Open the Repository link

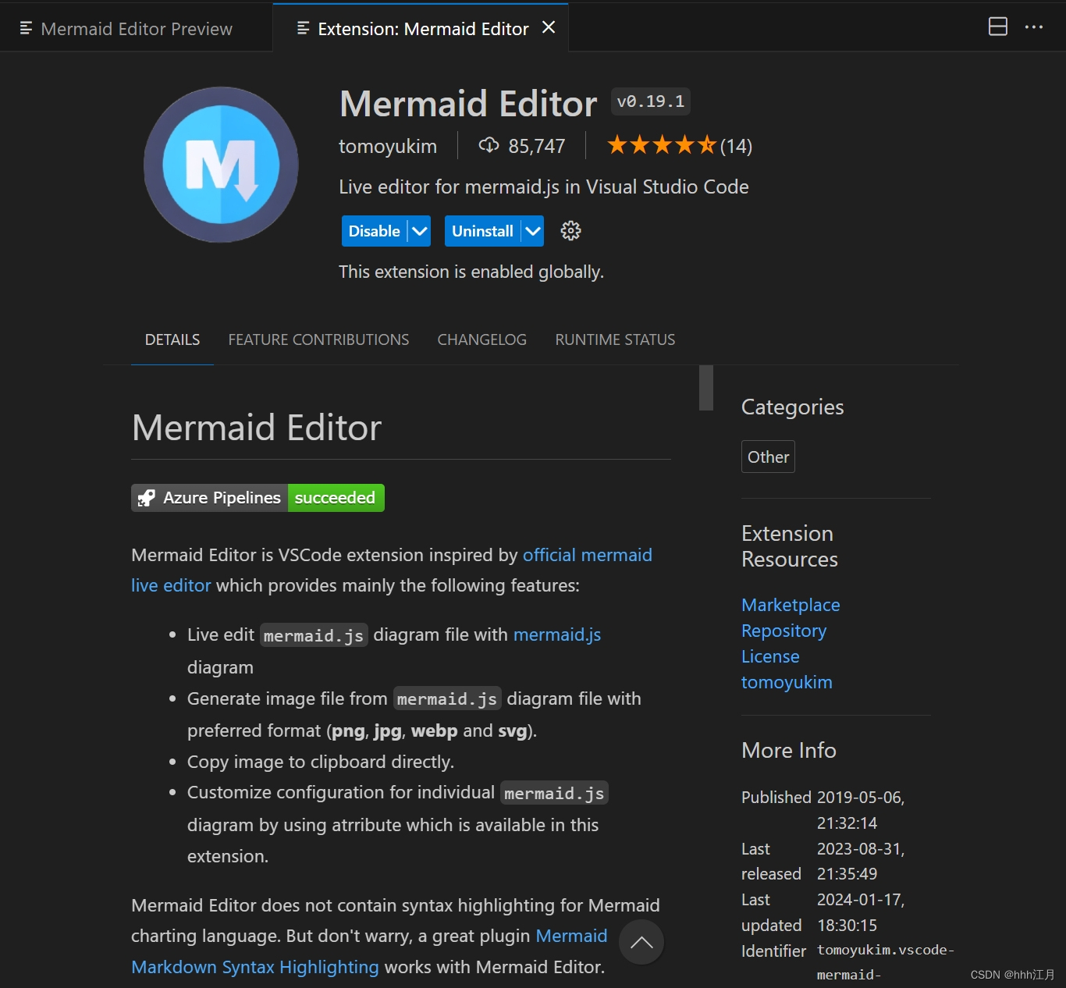[x=783, y=631]
